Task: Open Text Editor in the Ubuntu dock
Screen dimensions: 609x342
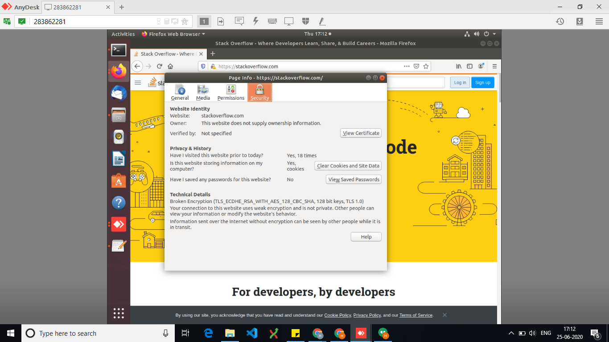Action: tap(119, 246)
